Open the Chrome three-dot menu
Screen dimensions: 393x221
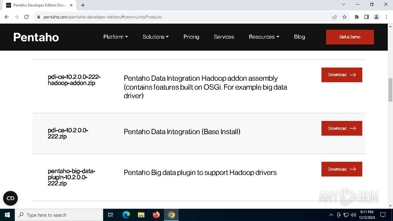coord(386,17)
